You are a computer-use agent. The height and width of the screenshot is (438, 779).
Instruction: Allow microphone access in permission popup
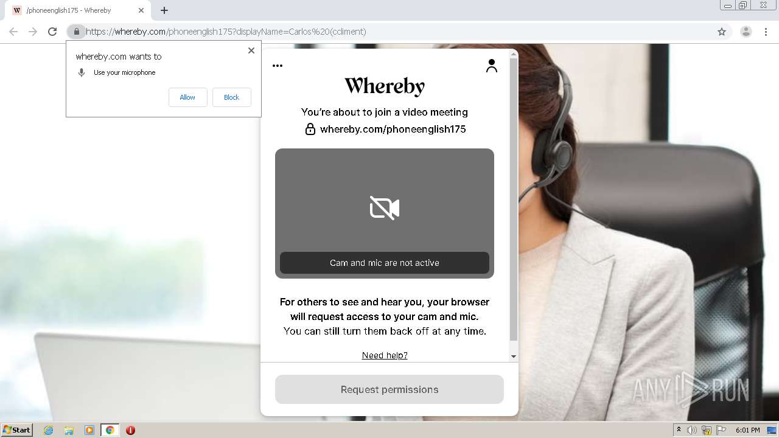[x=187, y=97]
